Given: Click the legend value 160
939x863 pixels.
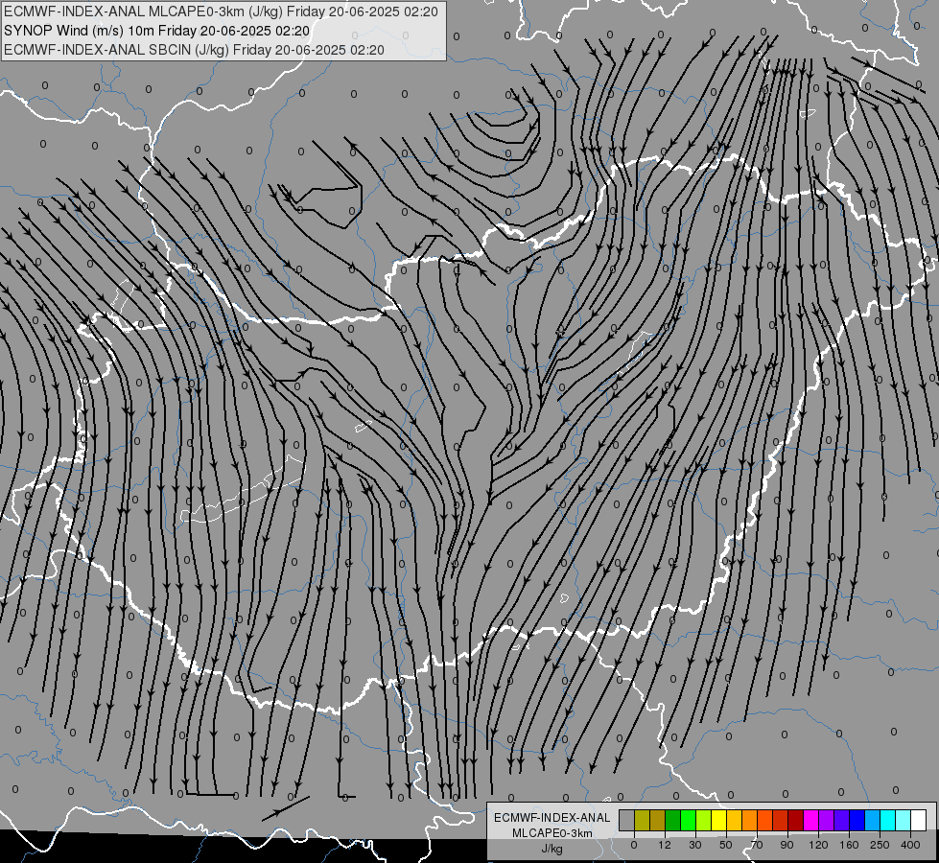Looking at the screenshot, I should pos(849,845).
